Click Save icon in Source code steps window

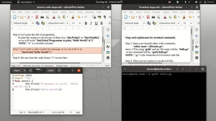[x=29, y=17]
